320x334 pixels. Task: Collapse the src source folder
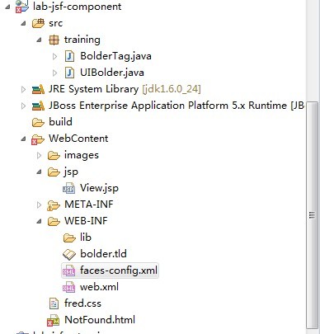click(x=23, y=24)
